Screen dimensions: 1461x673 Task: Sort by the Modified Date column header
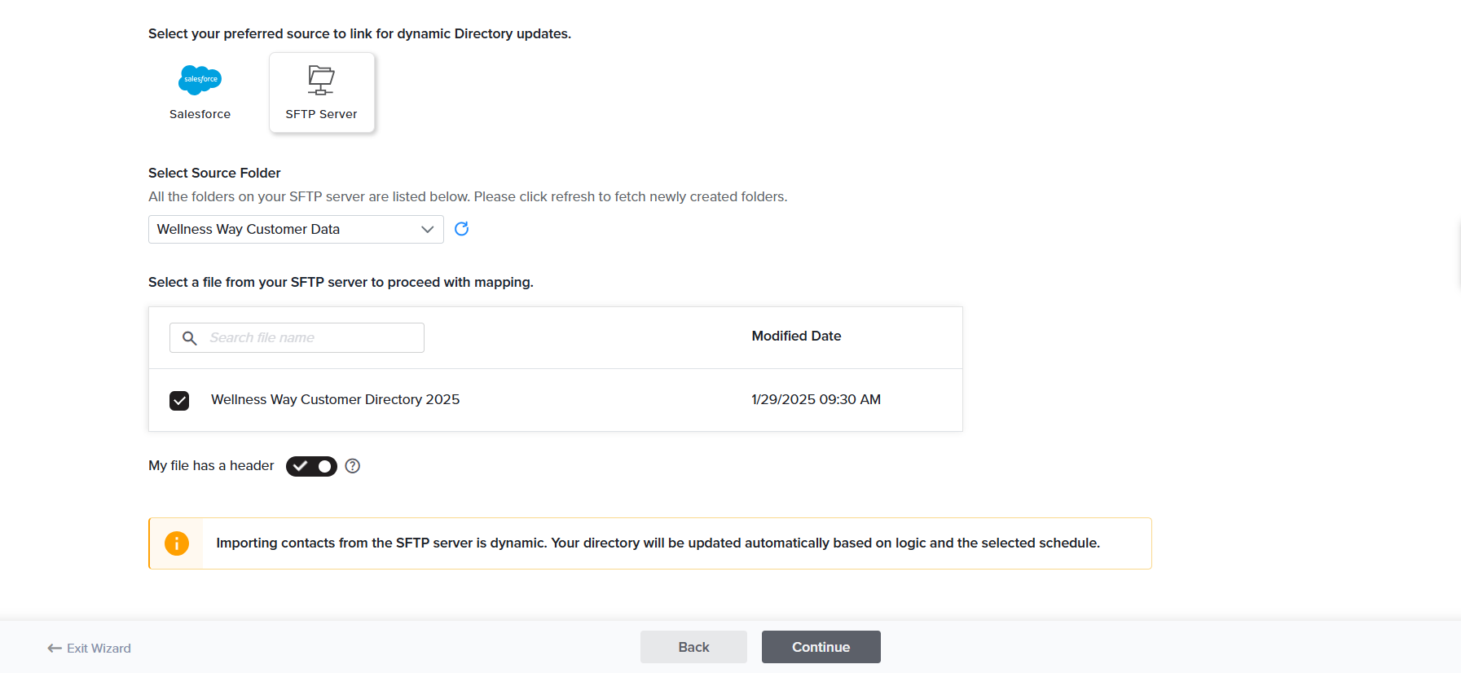pyautogui.click(x=796, y=336)
